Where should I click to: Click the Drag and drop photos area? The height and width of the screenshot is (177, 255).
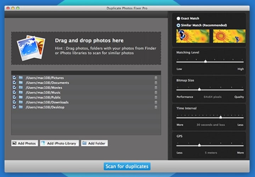tap(86, 48)
